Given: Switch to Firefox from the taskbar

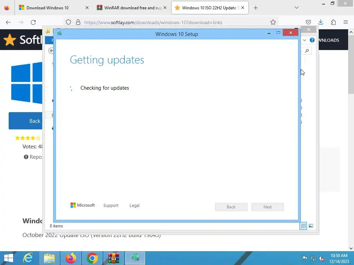Looking at the screenshot, I should point(71,258).
